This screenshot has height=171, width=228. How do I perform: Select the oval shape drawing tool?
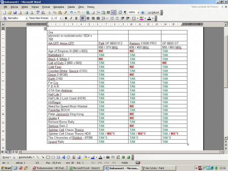click(x=53, y=157)
